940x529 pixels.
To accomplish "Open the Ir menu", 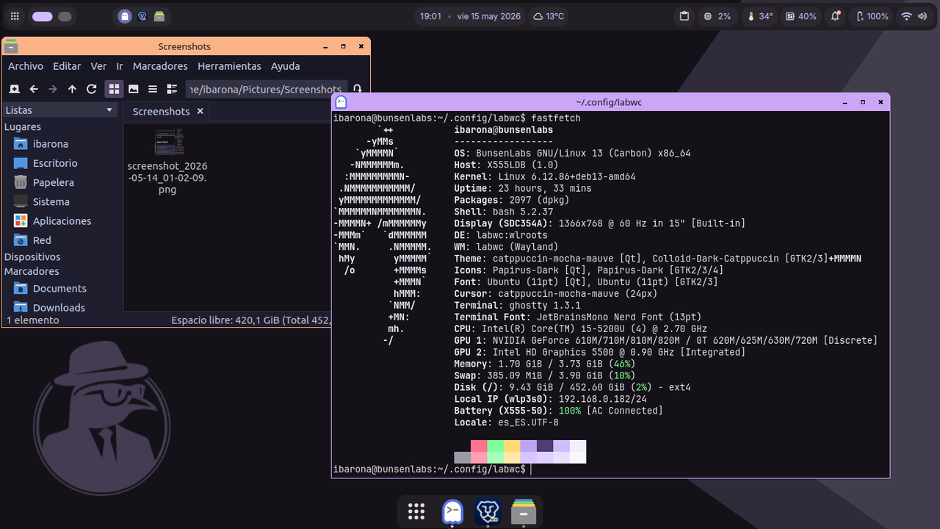I will (120, 66).
